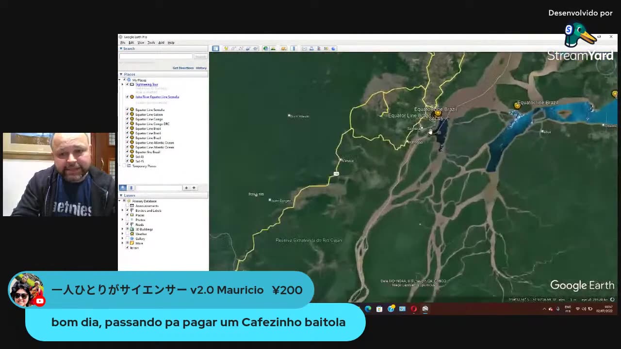The height and width of the screenshot is (349, 621).
Task: Click the Save Image toolbar icon
Action: click(x=319, y=48)
